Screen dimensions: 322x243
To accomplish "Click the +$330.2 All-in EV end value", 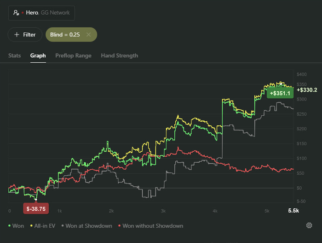I will (x=307, y=90).
